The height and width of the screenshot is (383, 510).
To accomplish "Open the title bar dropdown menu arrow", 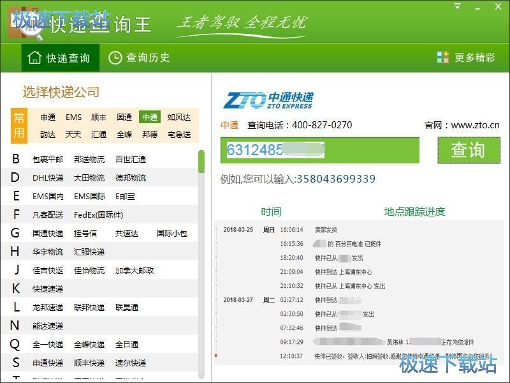I will pyautogui.click(x=457, y=6).
